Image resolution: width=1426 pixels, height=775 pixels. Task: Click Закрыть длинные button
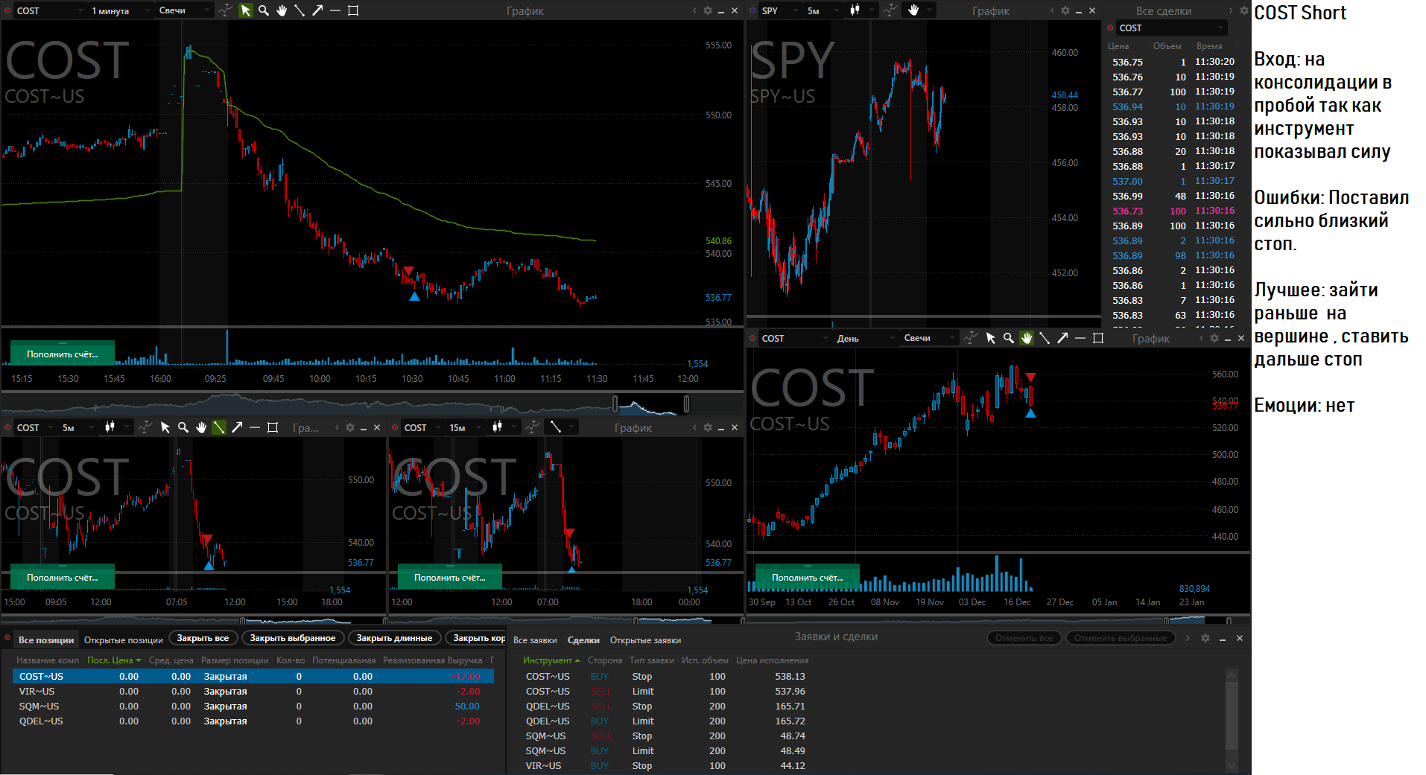tap(394, 638)
